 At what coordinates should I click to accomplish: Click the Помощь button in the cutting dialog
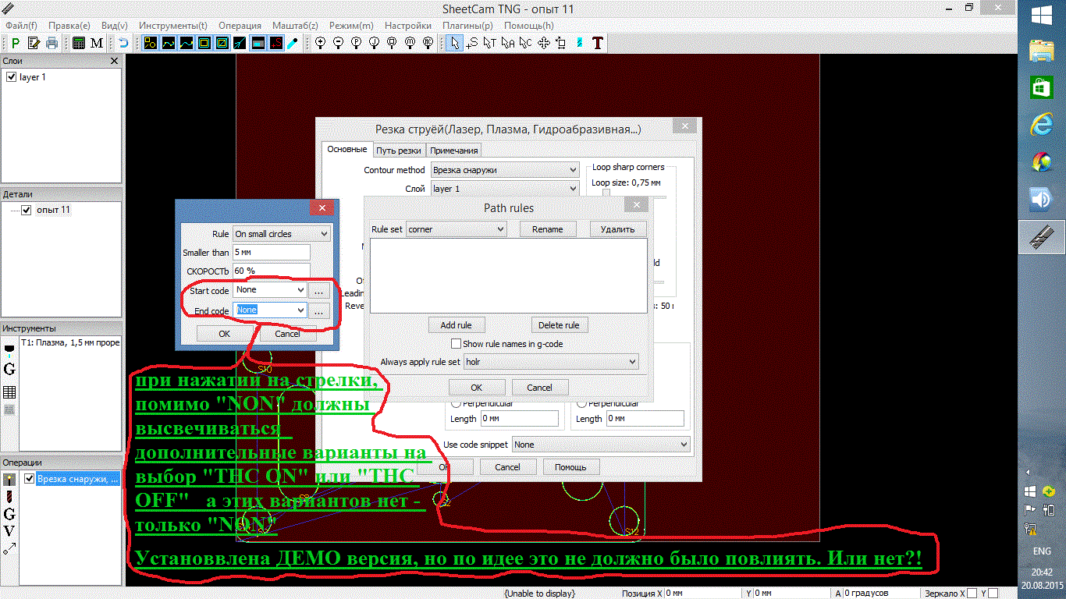(570, 467)
